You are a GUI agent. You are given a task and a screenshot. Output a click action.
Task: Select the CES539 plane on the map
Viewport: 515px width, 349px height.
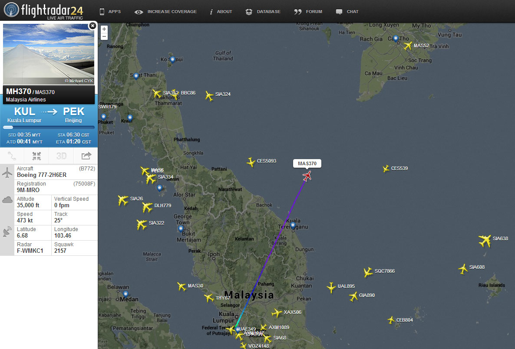[386, 168]
